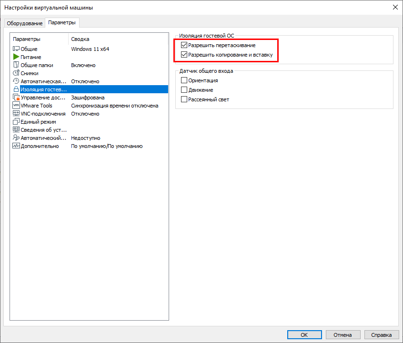Select the Питание row label
The image size is (403, 343).
pos(31,57)
